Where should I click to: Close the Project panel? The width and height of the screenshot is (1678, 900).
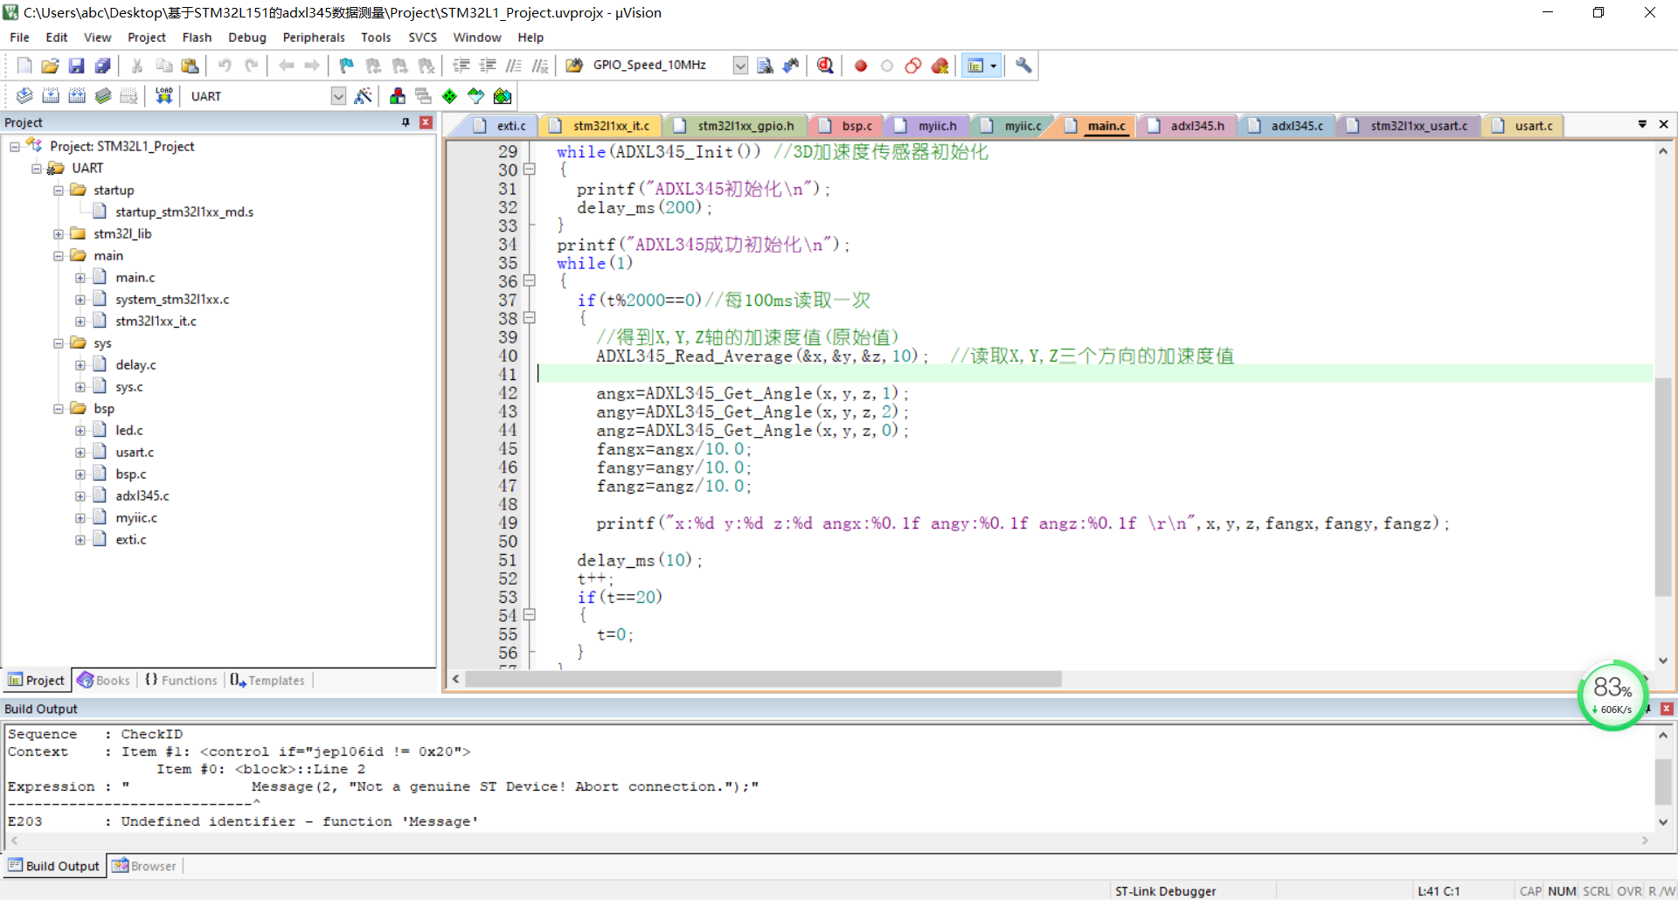[426, 122]
